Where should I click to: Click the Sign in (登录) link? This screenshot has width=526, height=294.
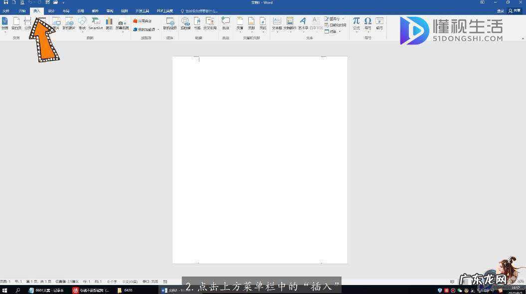[x=500, y=10]
